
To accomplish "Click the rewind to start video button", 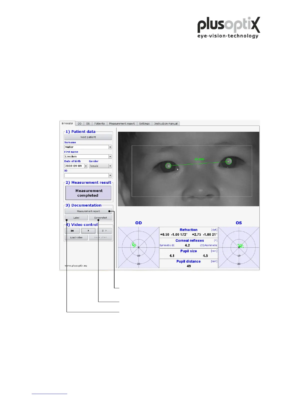I will pos(72,231).
